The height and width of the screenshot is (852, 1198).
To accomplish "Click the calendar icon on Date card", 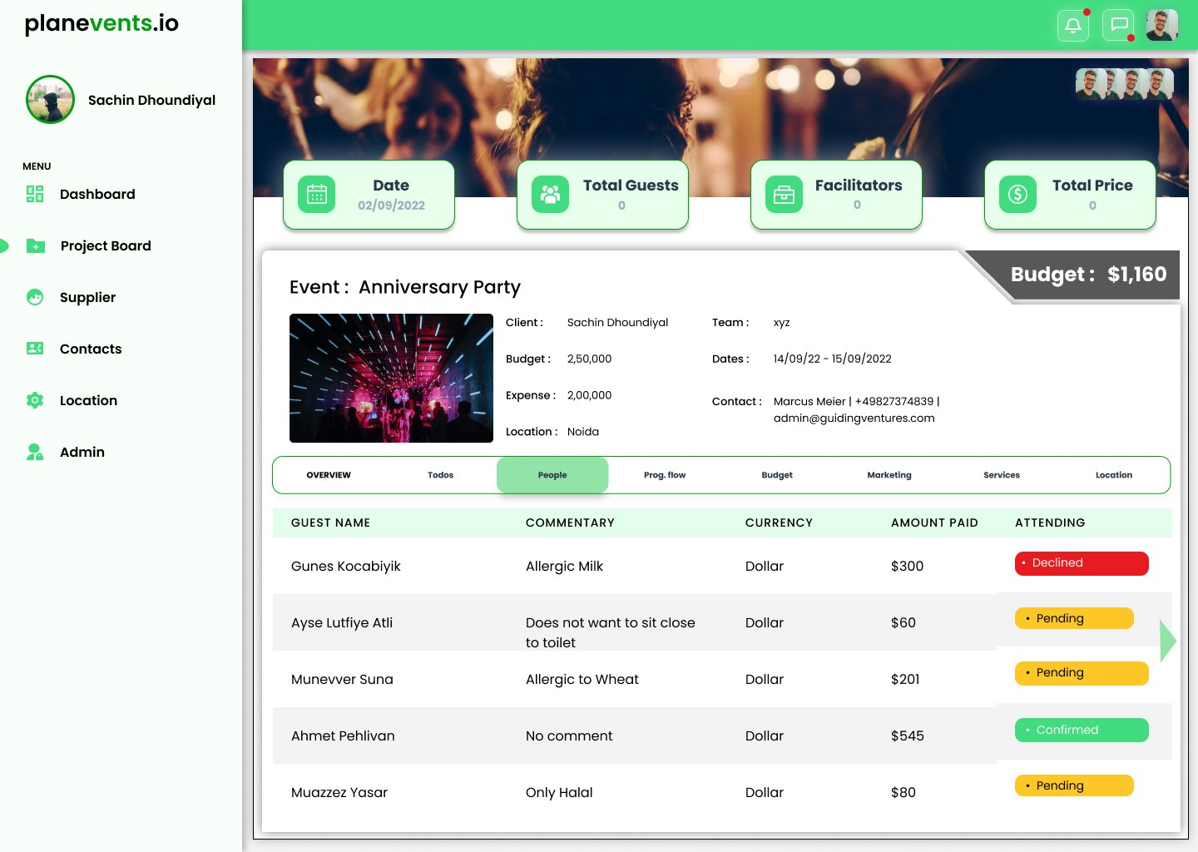I will [316, 195].
